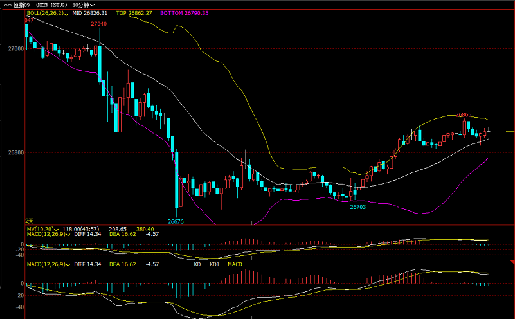Click the 恒指09 symbol name
The image size is (515, 319).
pyautogui.click(x=21, y=5)
